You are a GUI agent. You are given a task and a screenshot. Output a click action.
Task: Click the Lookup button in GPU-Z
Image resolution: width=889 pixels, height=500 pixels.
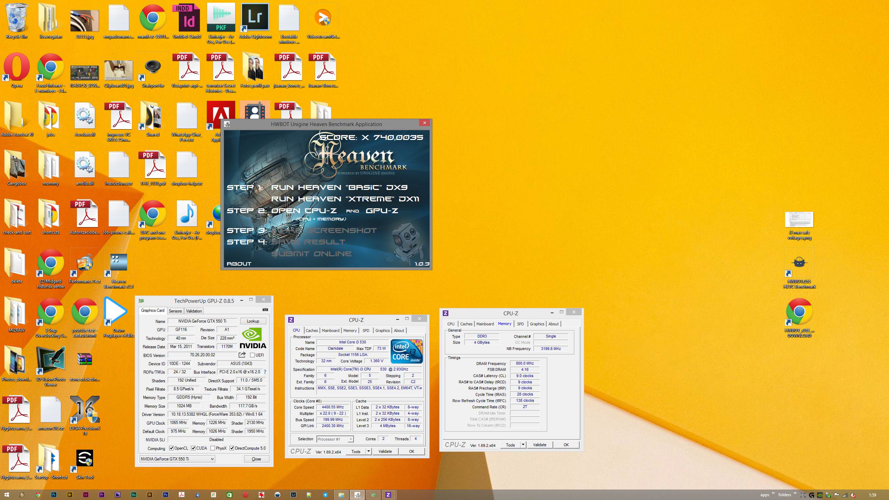(253, 321)
